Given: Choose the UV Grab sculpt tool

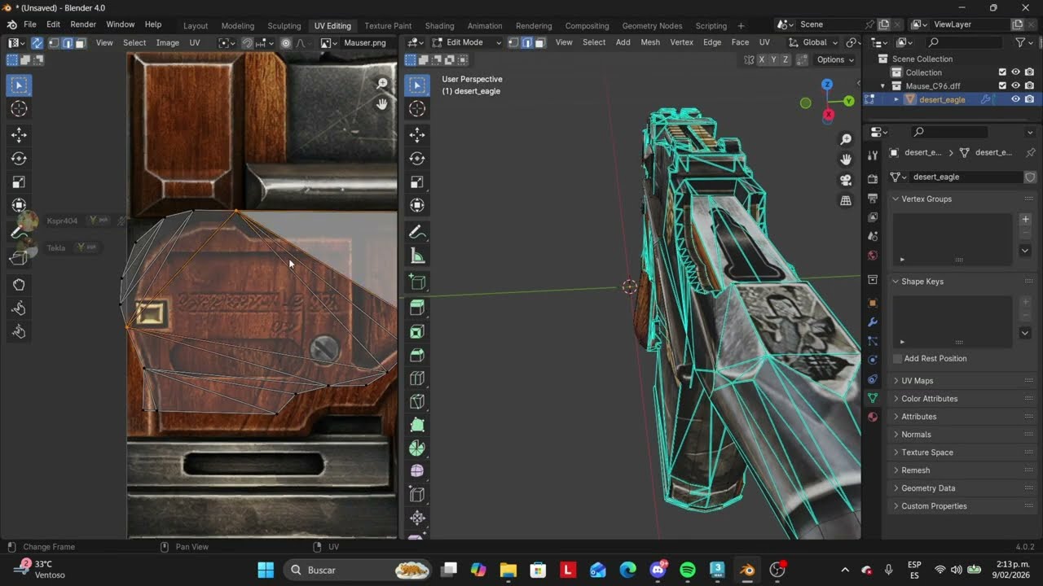Looking at the screenshot, I should pyautogui.click(x=19, y=285).
